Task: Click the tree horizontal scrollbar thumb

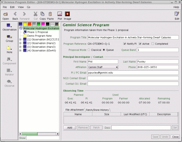Action: (x=30, y=134)
